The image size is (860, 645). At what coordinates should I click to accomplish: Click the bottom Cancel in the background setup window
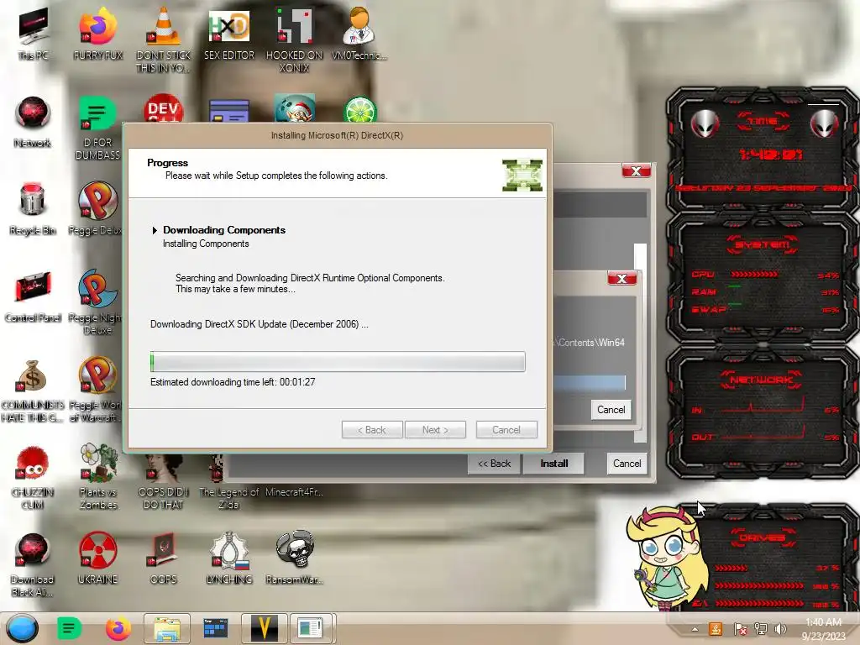627,464
